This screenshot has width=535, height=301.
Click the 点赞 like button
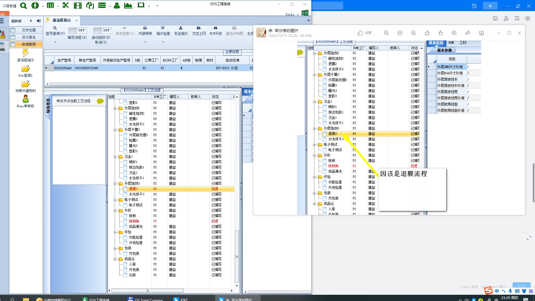(x=365, y=33)
